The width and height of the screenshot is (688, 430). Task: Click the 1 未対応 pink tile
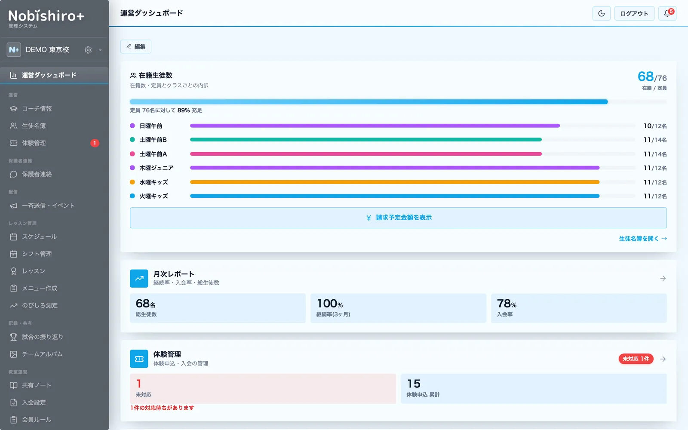pos(263,389)
